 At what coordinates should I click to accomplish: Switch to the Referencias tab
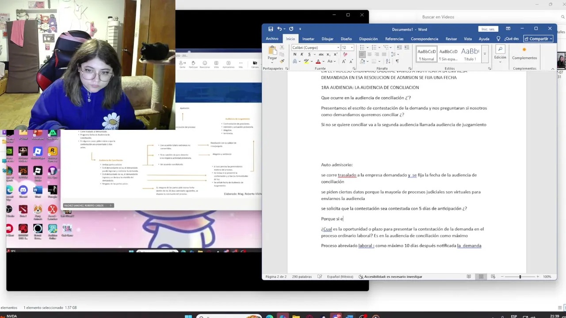[394, 39]
